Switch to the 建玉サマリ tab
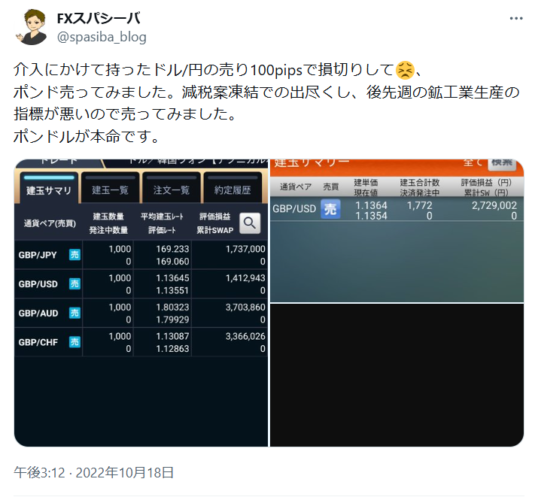This screenshot has width=538, height=497. click(x=49, y=188)
